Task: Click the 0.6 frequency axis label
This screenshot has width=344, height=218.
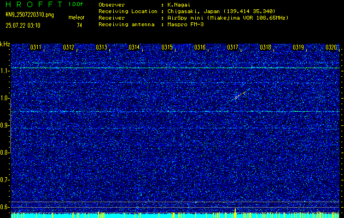Action: pyautogui.click(x=5, y=207)
